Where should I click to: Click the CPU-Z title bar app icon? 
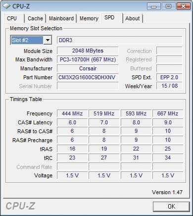tap(6, 6)
